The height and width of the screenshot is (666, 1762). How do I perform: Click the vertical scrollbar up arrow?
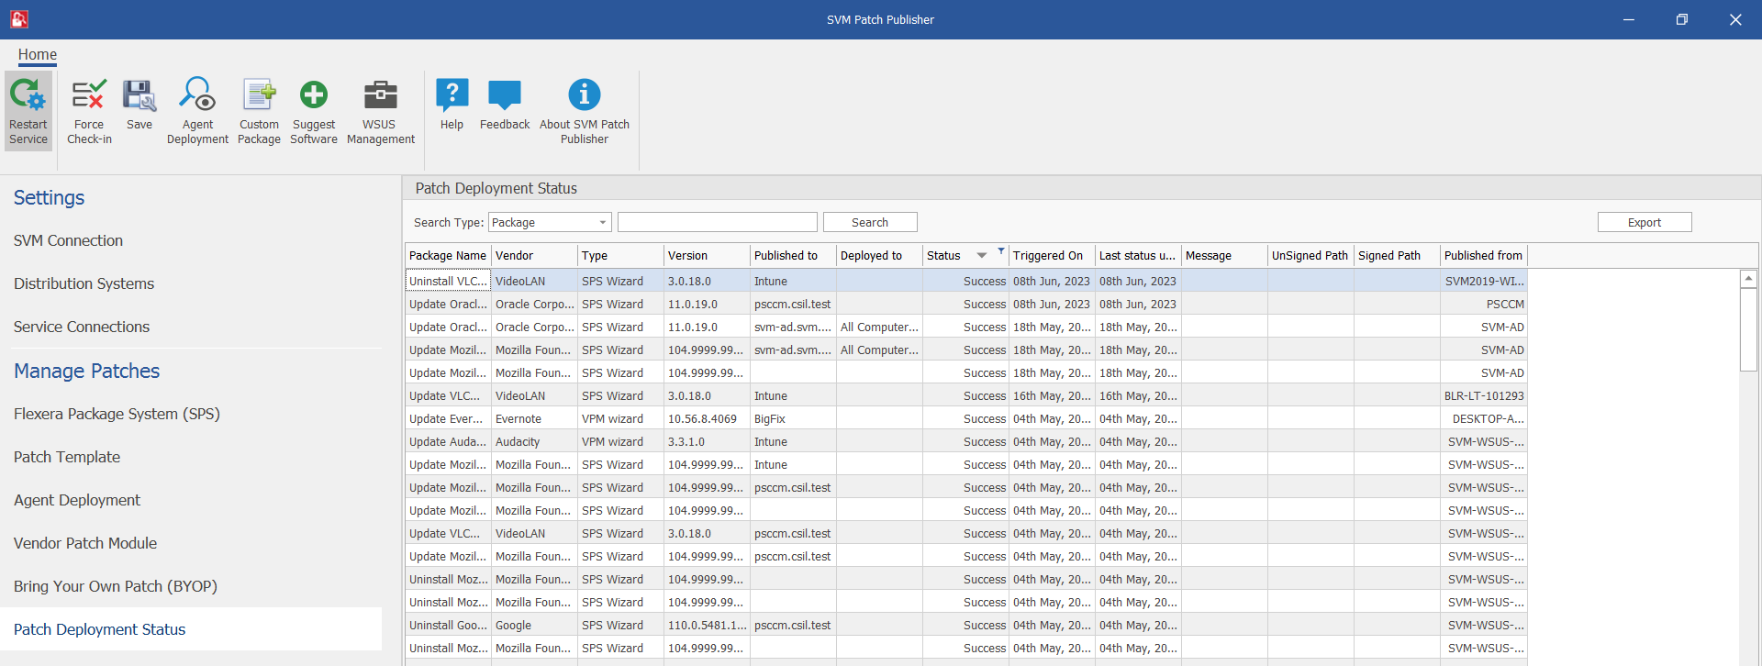(x=1748, y=279)
